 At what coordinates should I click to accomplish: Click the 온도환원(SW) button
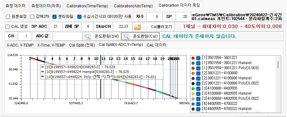coord(102,36)
